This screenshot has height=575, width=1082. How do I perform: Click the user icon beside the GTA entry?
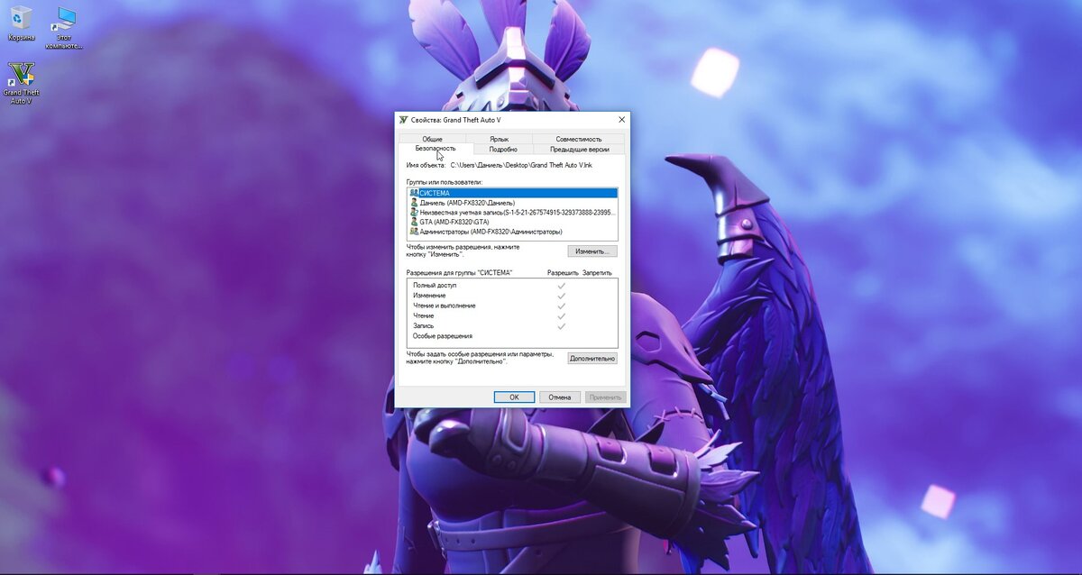pos(414,222)
